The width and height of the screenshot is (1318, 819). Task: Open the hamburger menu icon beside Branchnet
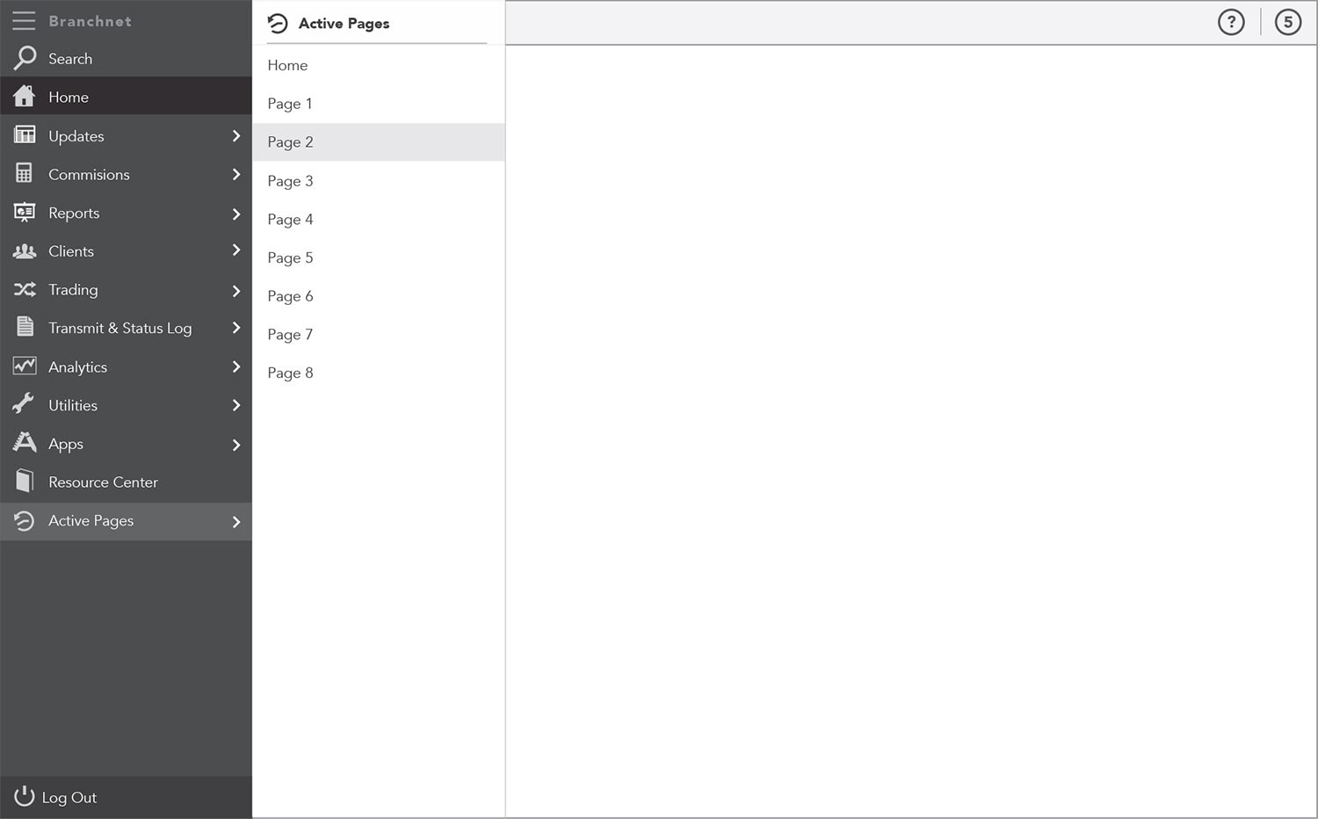tap(24, 20)
